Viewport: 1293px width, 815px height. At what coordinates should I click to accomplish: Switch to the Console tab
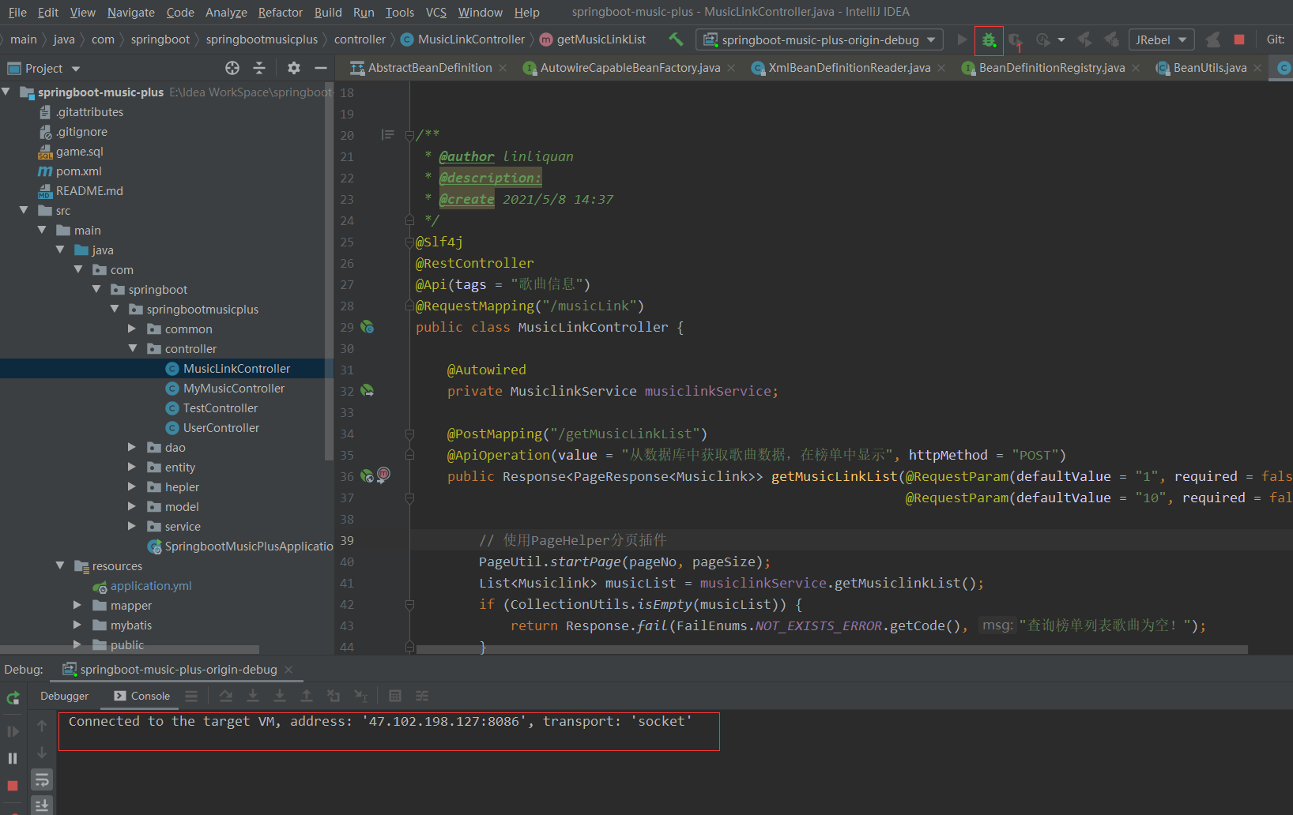pyautogui.click(x=142, y=696)
